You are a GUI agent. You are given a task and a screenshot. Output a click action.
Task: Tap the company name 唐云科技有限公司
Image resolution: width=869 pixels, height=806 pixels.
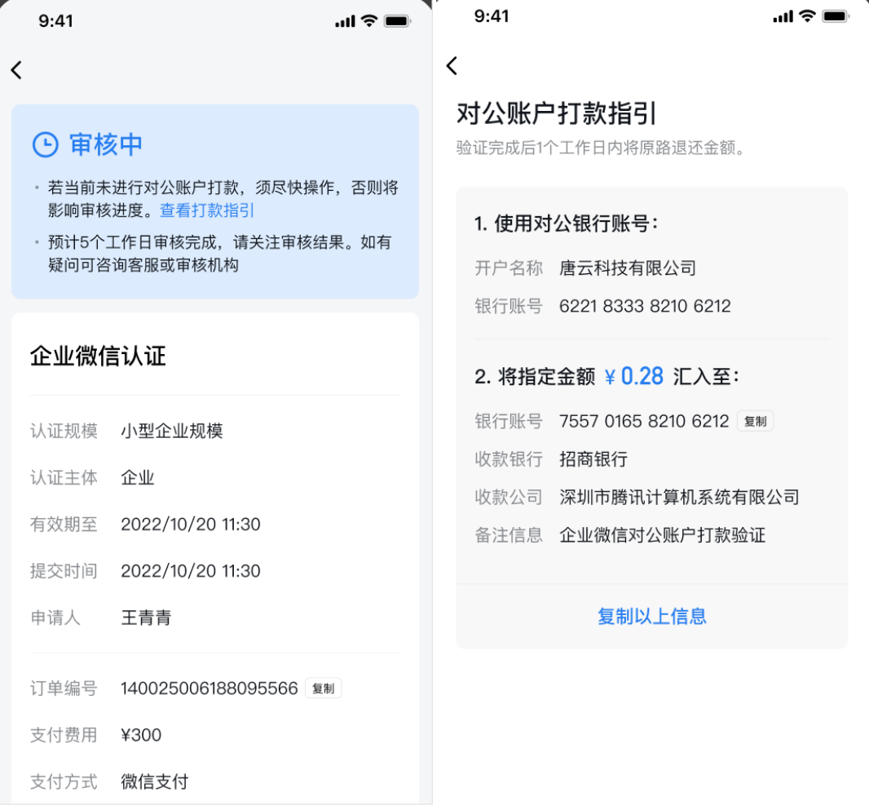pyautogui.click(x=628, y=268)
